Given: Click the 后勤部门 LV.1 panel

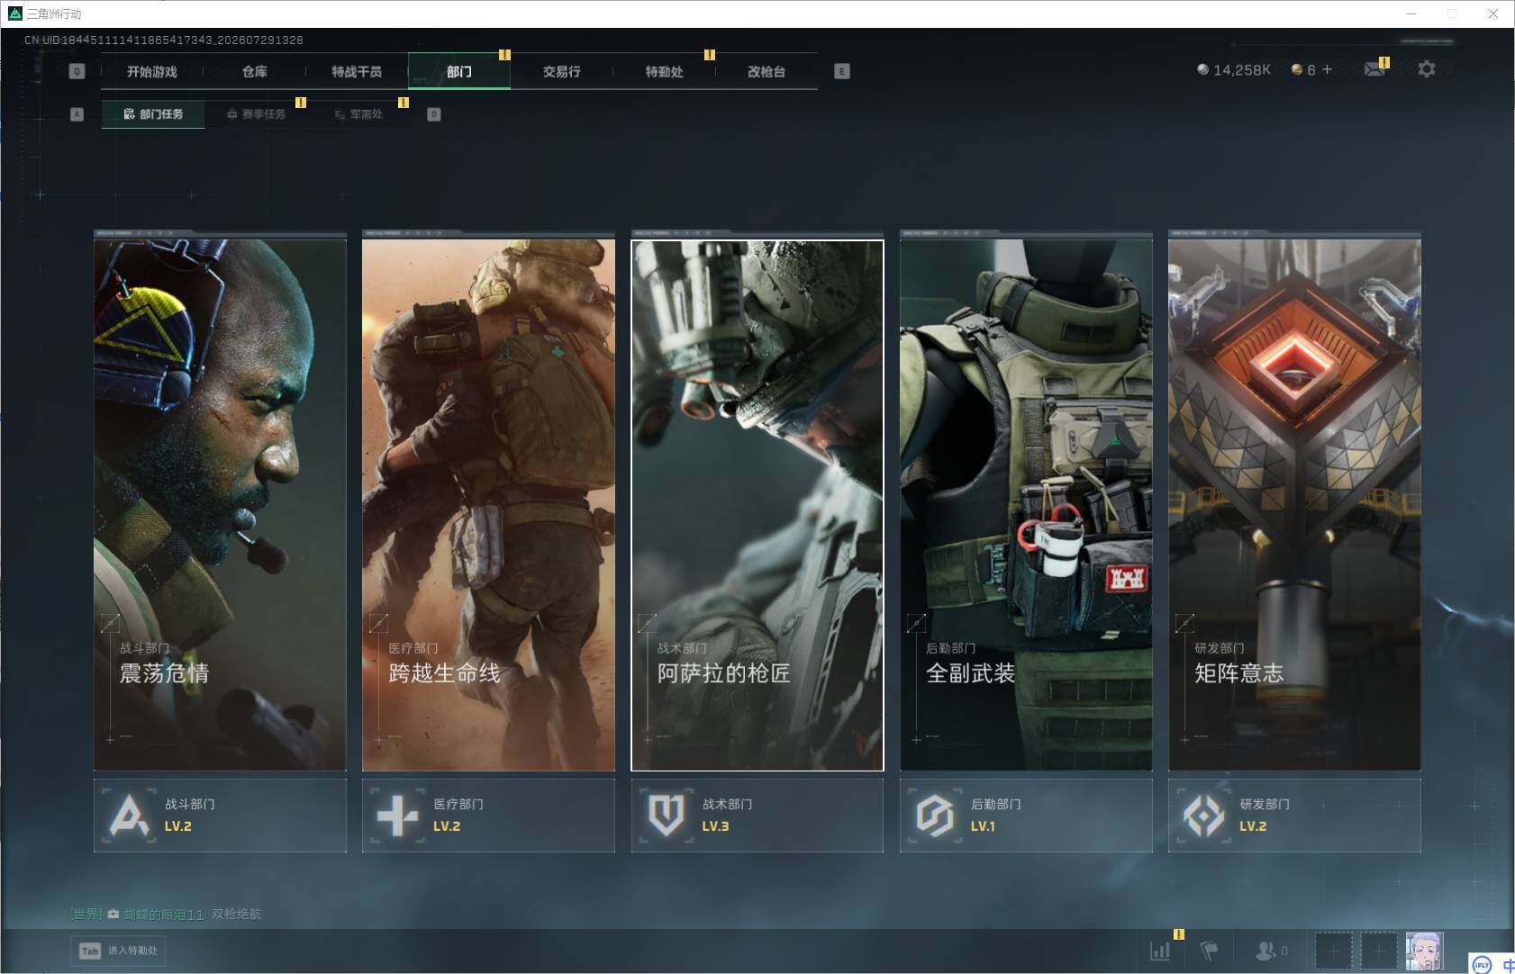Looking at the screenshot, I should click(1026, 816).
